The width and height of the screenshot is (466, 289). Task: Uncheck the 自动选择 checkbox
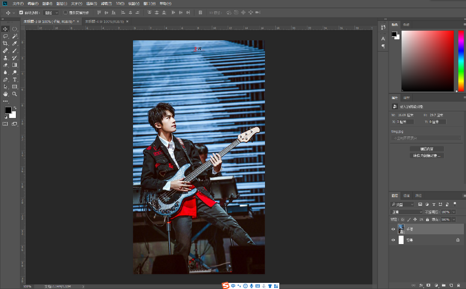click(x=21, y=12)
